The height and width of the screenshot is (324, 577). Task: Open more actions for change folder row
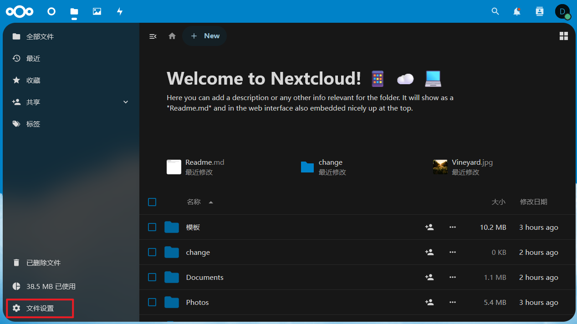tap(453, 252)
